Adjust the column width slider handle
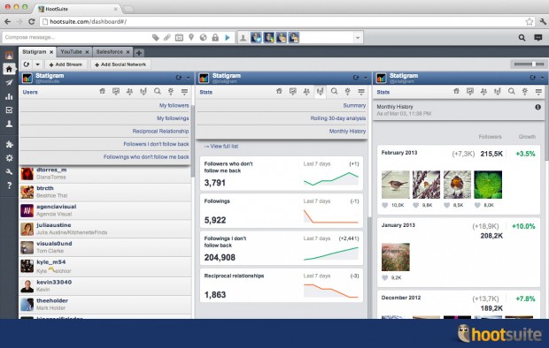549x348 pixels. click(x=534, y=64)
